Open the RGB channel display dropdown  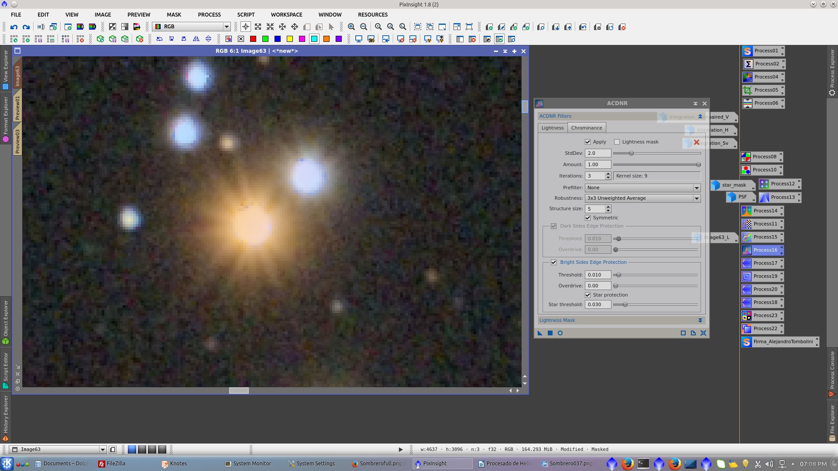tap(192, 27)
